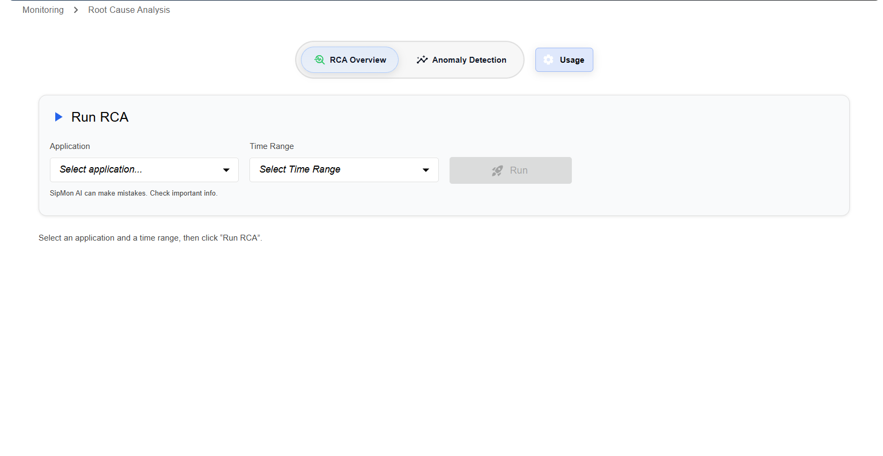Click the magnifier icon on RCA Overview
883x456 pixels.
click(319, 60)
